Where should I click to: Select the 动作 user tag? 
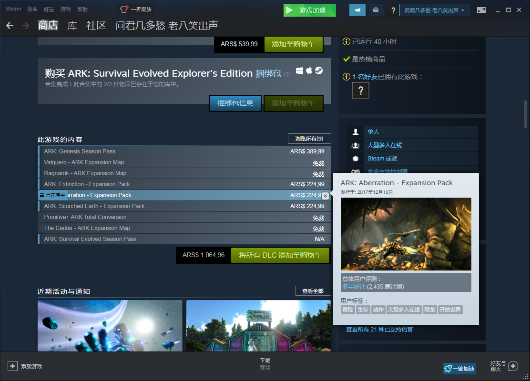point(378,310)
